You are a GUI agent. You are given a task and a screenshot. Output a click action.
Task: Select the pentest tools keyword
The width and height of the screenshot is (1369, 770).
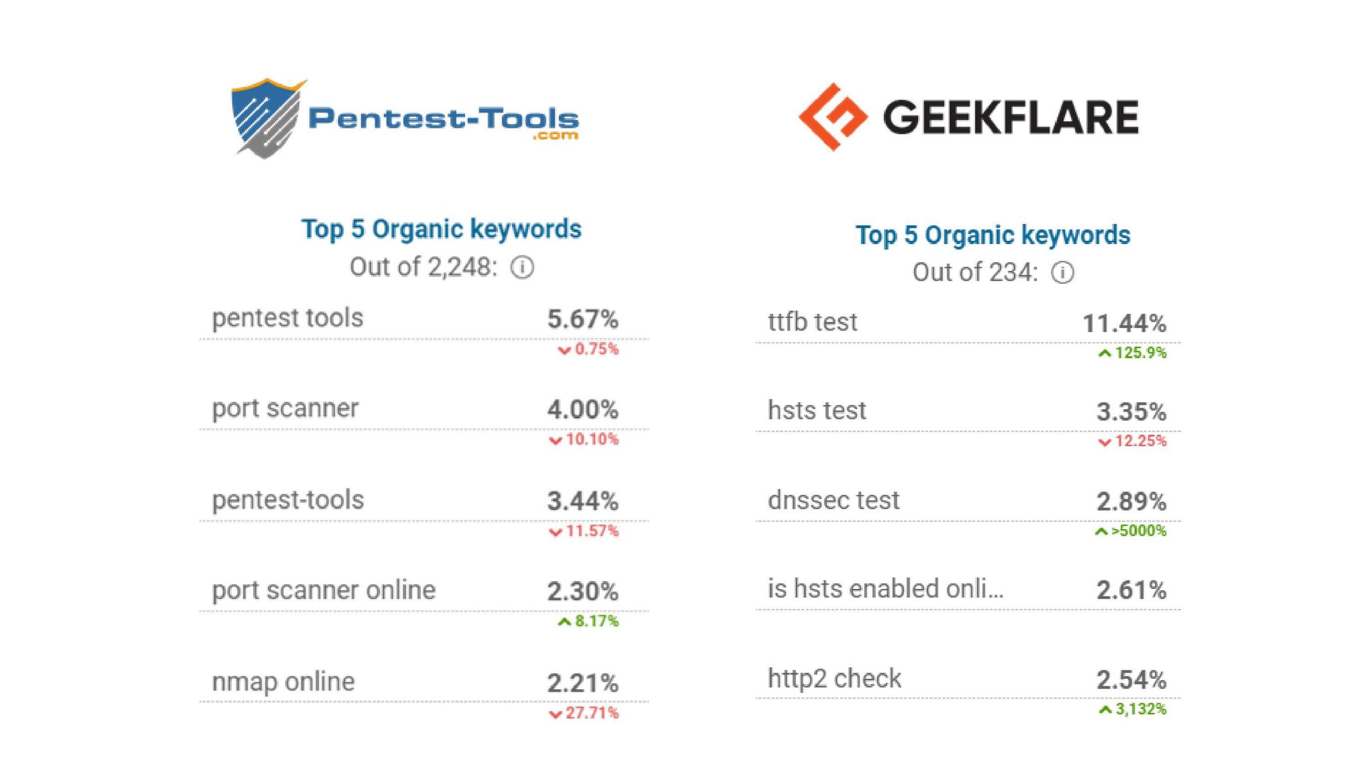pos(287,318)
